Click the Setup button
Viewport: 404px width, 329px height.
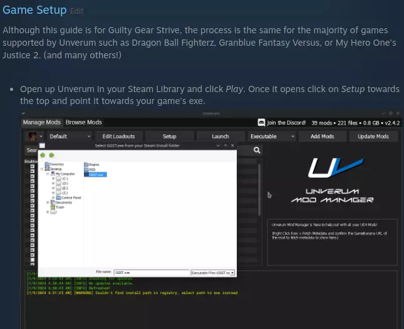click(x=169, y=136)
